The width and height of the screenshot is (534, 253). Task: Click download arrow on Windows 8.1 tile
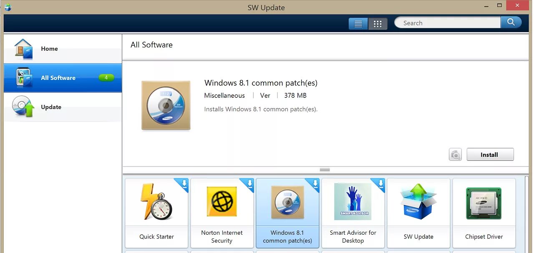click(x=315, y=184)
